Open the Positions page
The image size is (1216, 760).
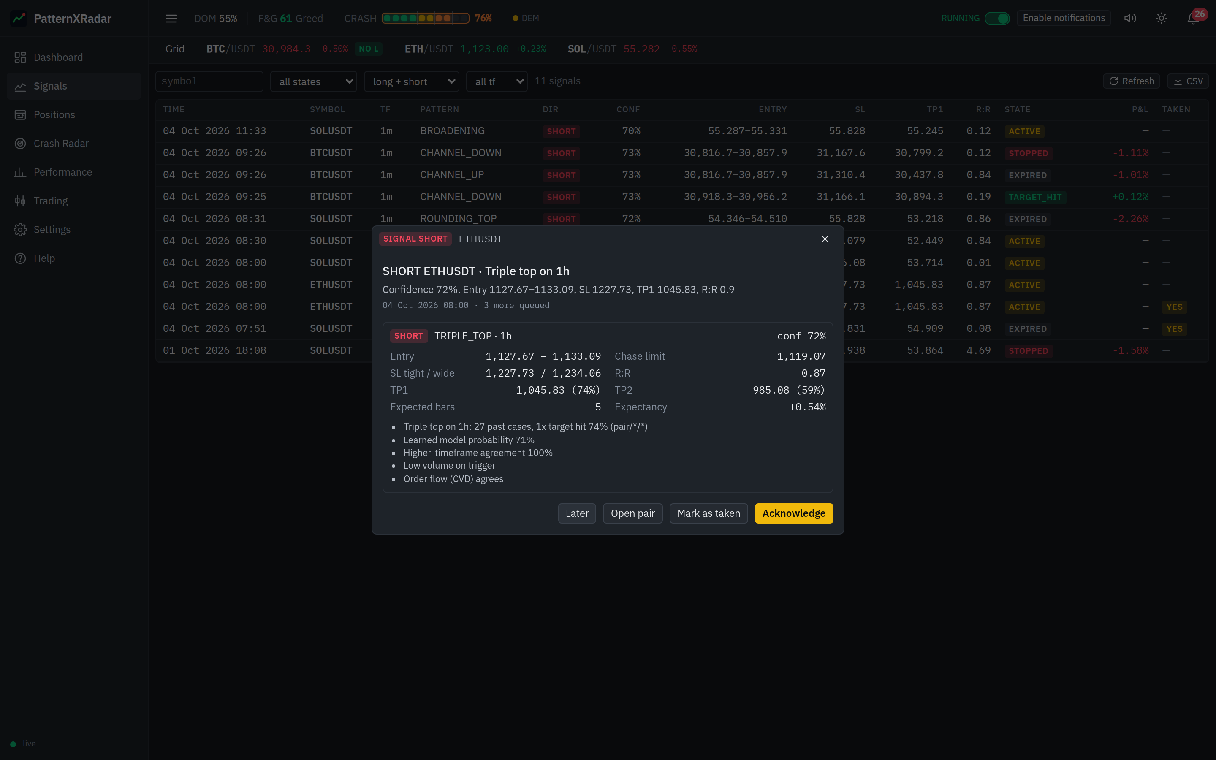pos(74,114)
